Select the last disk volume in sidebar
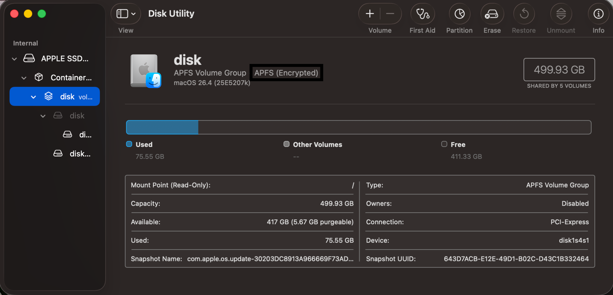613x295 pixels. pos(80,153)
